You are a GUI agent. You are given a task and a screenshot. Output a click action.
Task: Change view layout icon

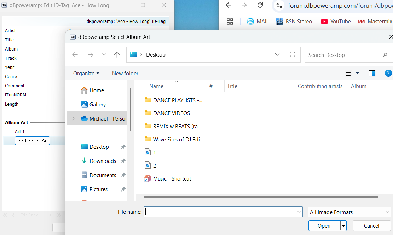(x=348, y=74)
